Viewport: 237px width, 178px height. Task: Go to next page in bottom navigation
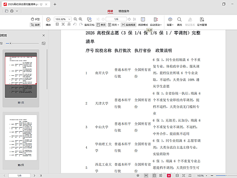click(x=35, y=175)
